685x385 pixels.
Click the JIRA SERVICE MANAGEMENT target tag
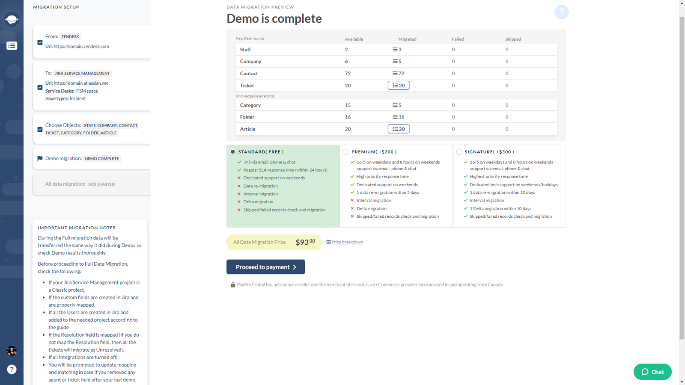[x=82, y=74]
